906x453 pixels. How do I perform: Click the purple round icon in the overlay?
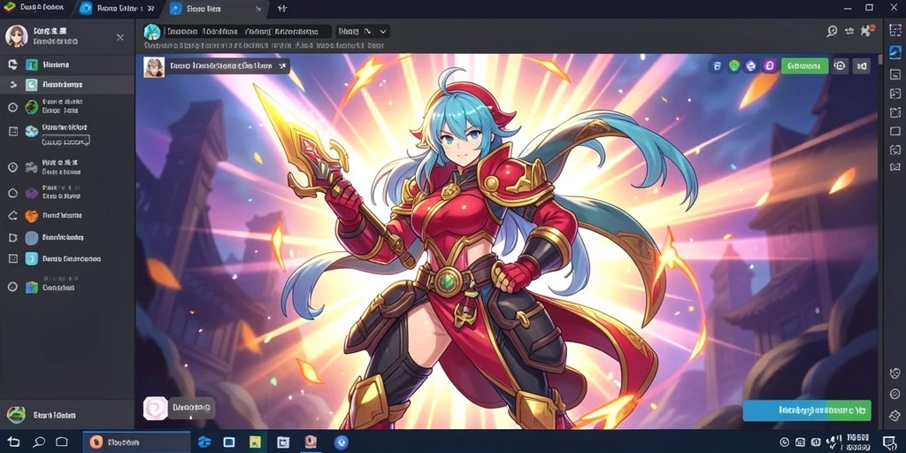click(769, 65)
